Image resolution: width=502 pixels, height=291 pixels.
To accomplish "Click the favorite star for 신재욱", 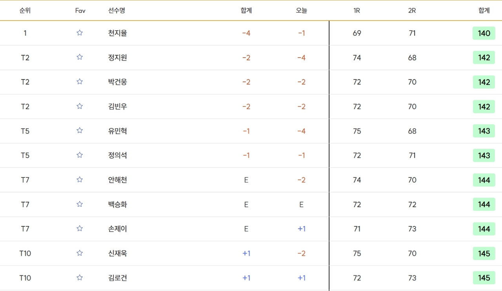I will (80, 253).
